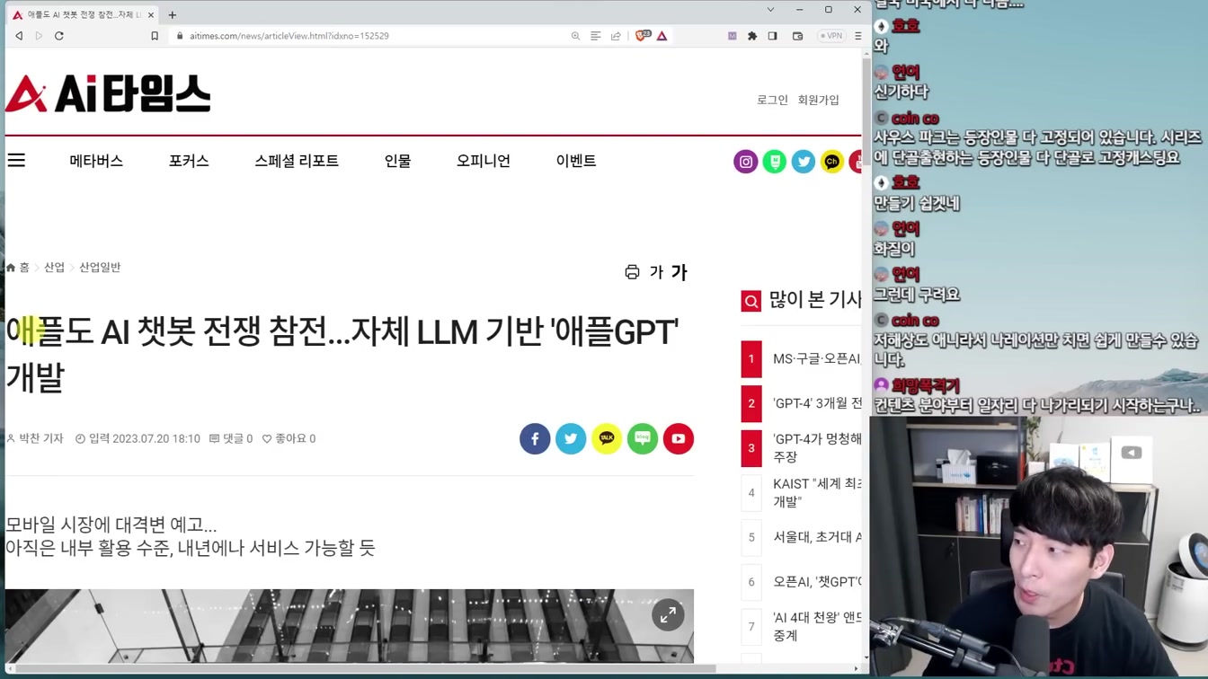Close the AI타임스 article tab
1208x679 pixels.
pos(151,14)
